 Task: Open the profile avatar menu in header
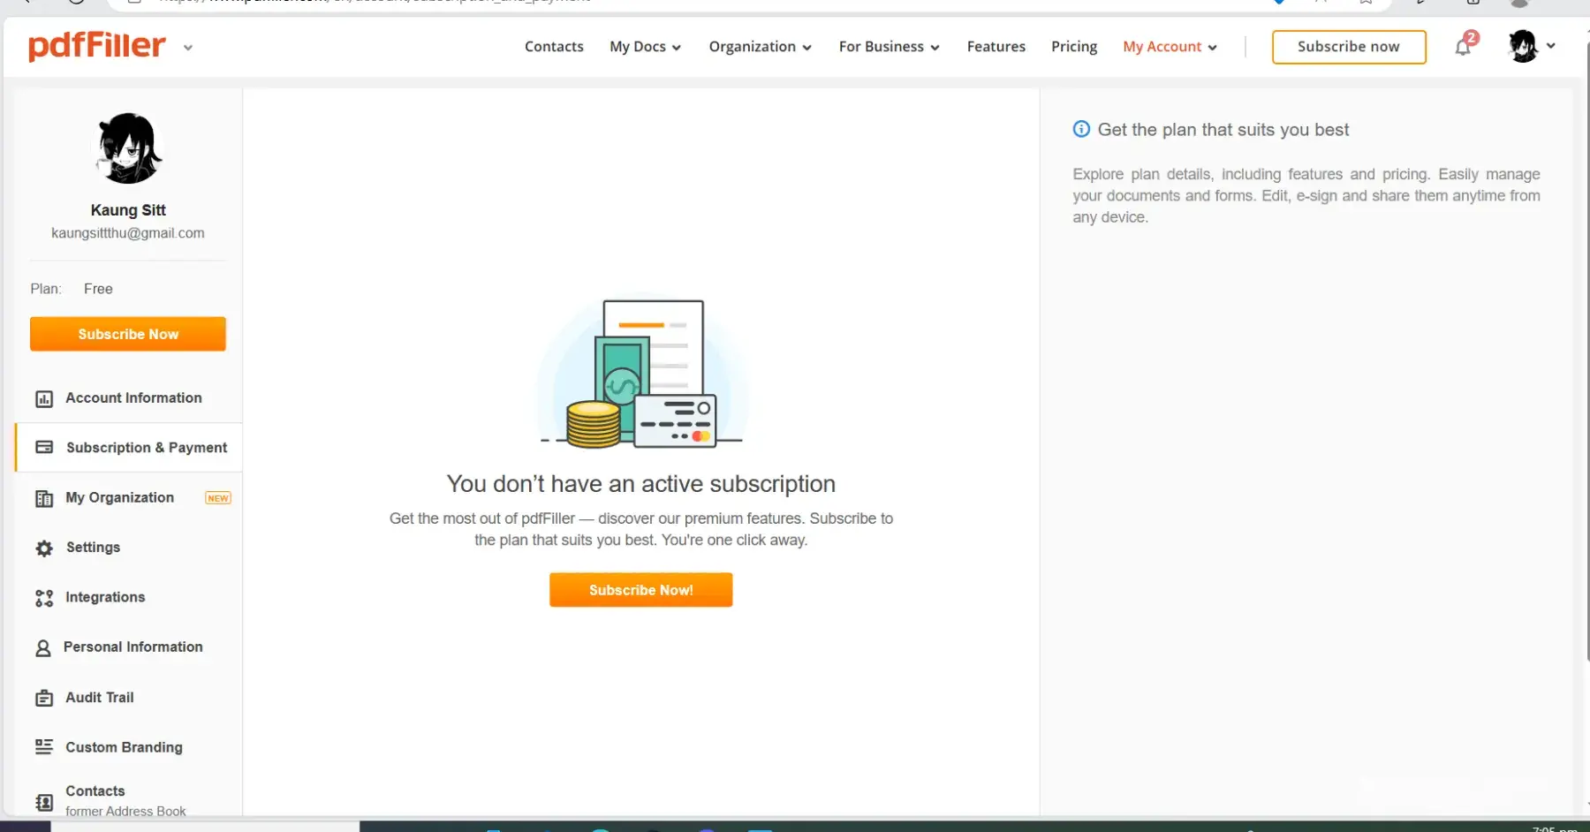(x=1531, y=46)
